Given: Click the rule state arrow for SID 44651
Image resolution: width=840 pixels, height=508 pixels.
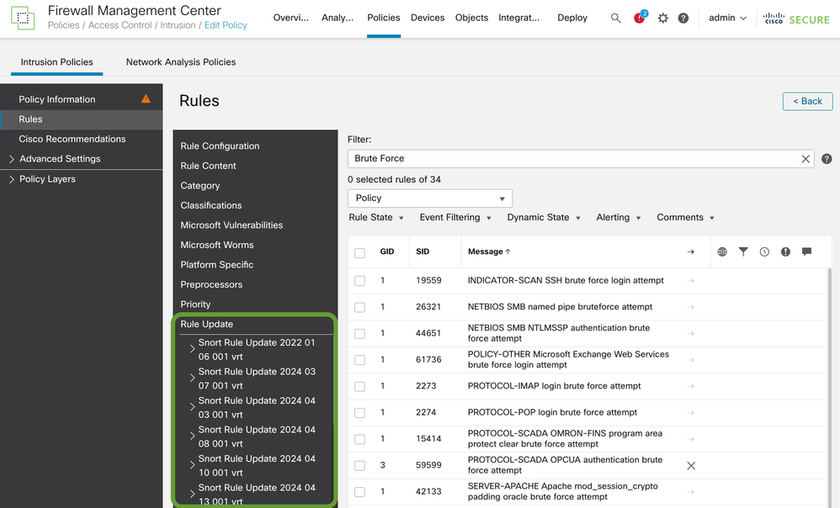Looking at the screenshot, I should tap(690, 334).
